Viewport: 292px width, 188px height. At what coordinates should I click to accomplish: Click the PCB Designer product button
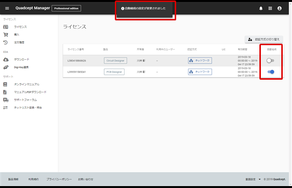(x=114, y=72)
